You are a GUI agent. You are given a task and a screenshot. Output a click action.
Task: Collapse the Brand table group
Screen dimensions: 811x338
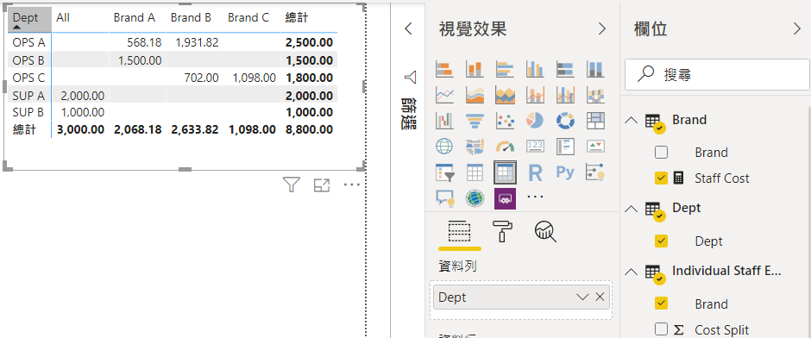point(631,120)
